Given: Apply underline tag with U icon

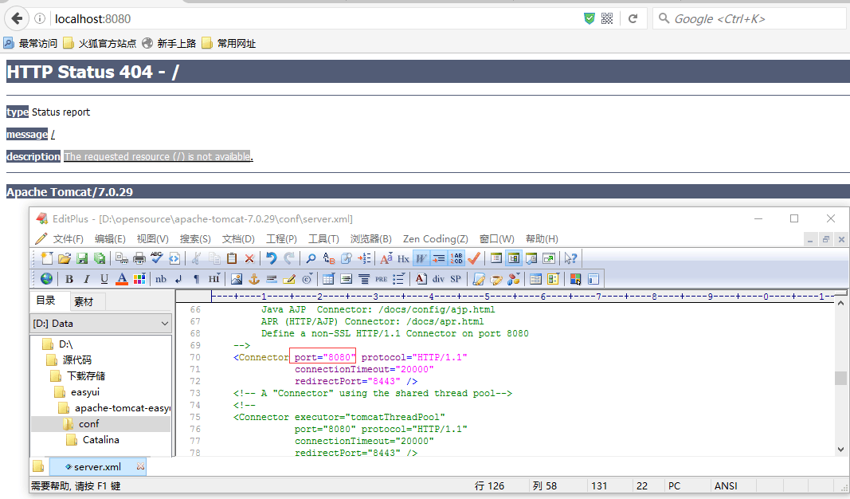Looking at the screenshot, I should click(104, 279).
